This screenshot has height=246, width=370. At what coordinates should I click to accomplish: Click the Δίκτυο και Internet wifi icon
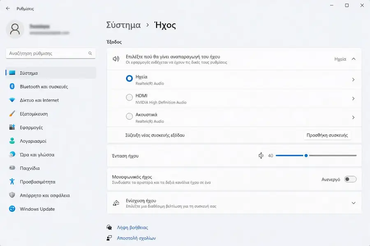point(12,100)
